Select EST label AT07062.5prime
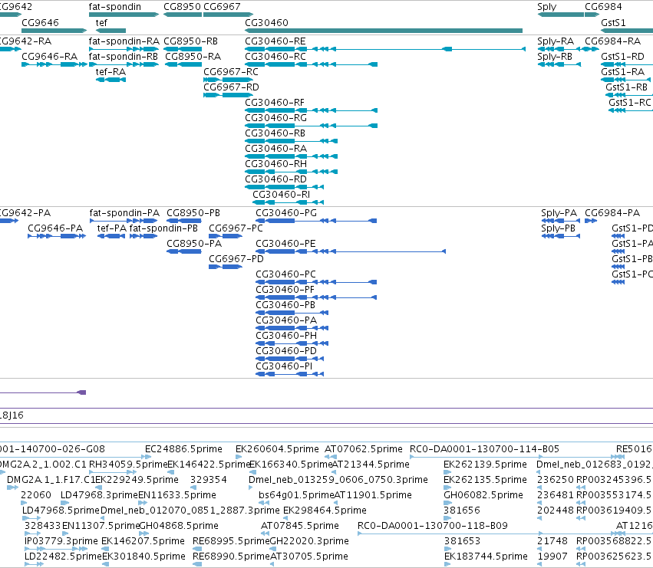This screenshot has width=653, height=568. coord(364,449)
